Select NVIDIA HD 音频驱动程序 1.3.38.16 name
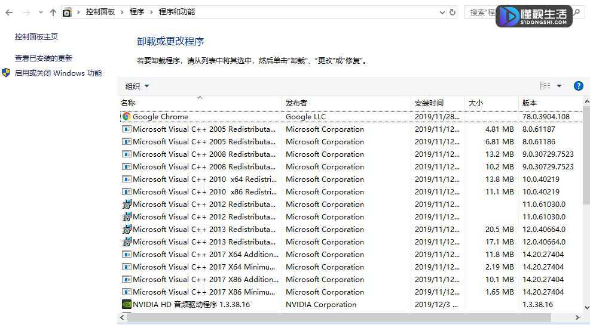Image resolution: width=590 pixels, height=325 pixels. coord(191,304)
